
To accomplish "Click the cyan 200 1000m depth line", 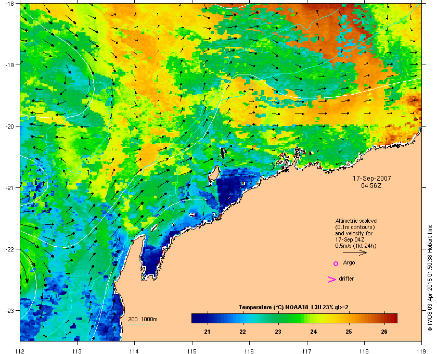I will 139,324.
